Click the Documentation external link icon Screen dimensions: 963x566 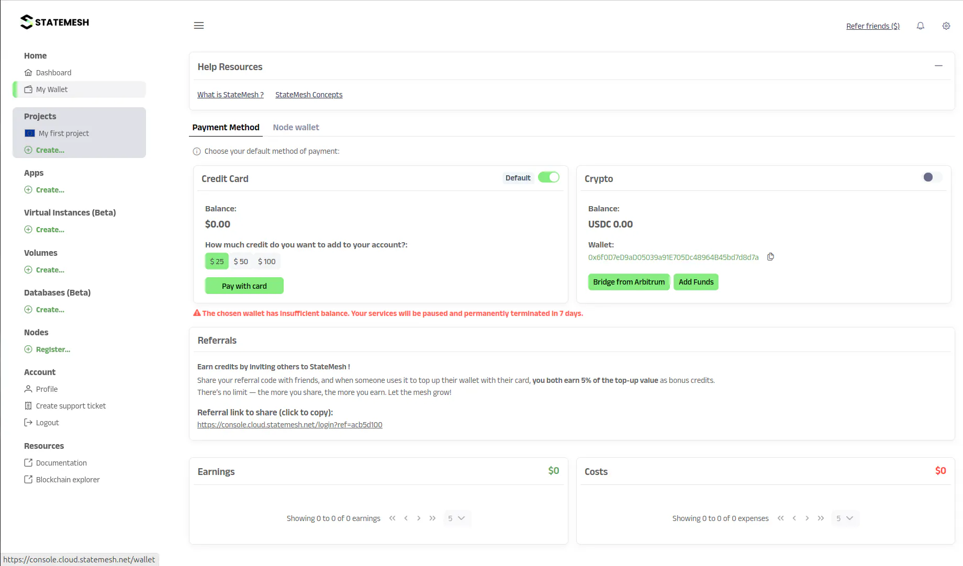tap(28, 463)
